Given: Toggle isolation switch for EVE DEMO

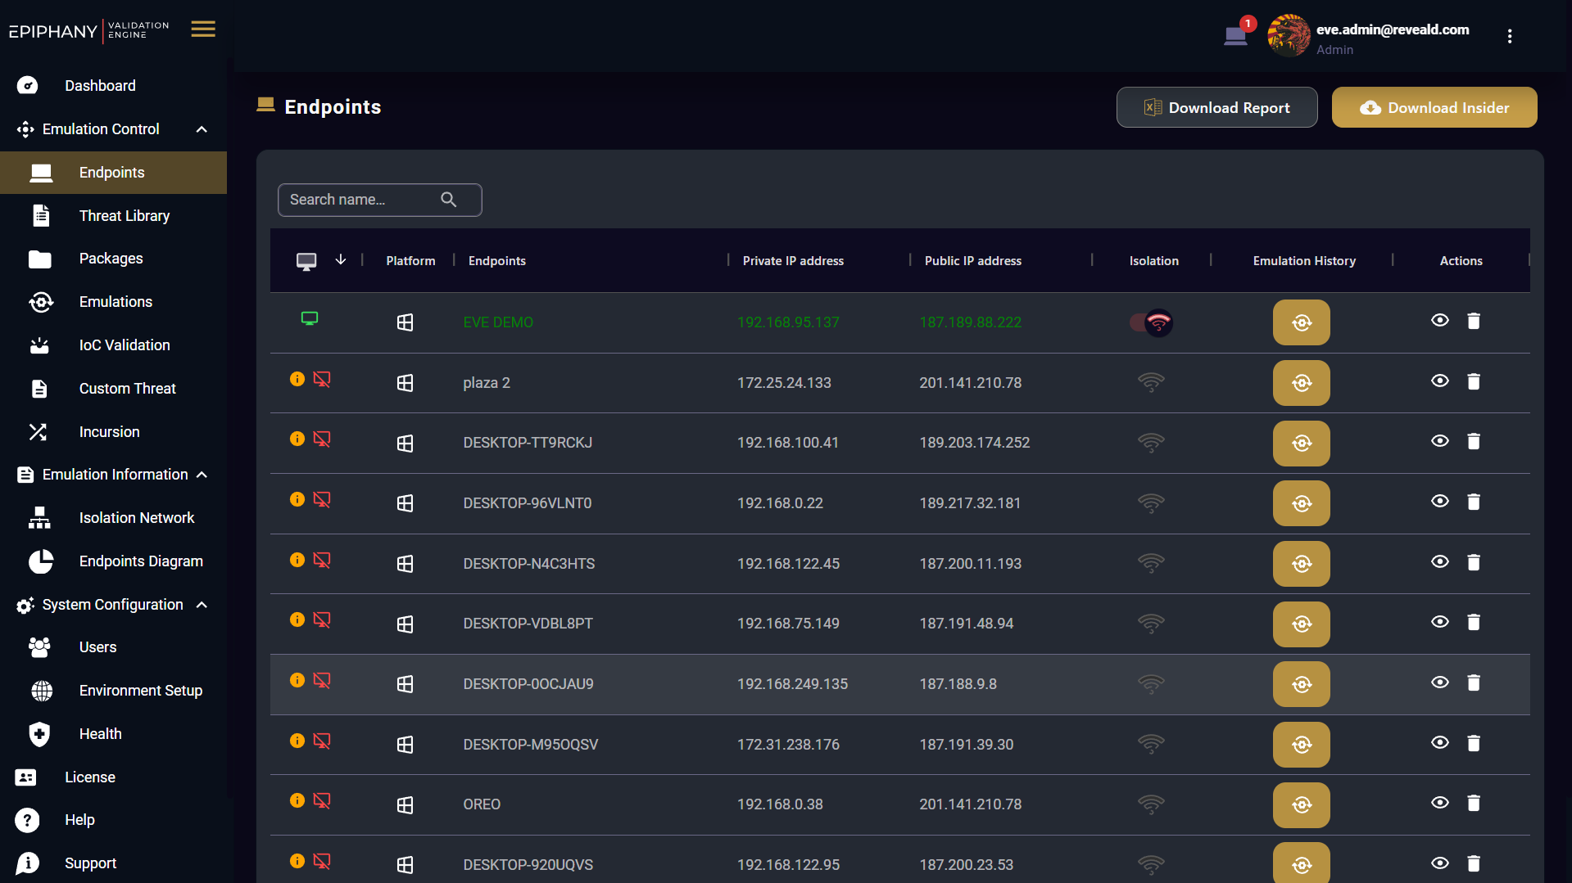Looking at the screenshot, I should 1151,322.
